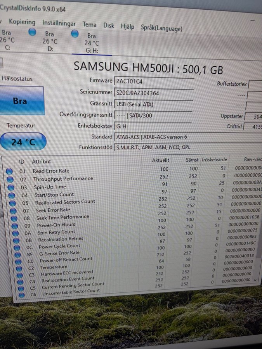
Task: Minimize the CrystalDiskInfo window
Action: (252, 21)
